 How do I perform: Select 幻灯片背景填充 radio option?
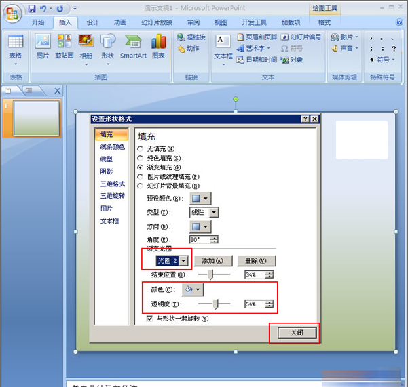[140, 186]
